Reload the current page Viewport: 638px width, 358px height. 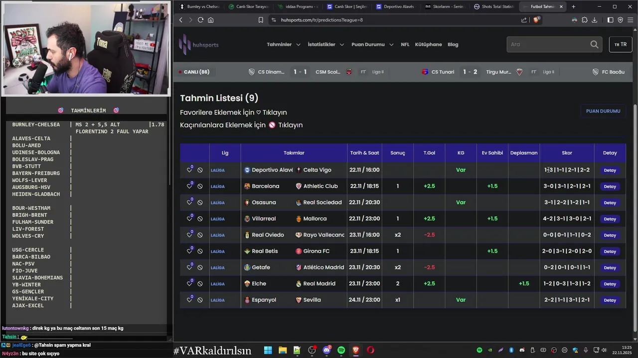click(x=200, y=20)
